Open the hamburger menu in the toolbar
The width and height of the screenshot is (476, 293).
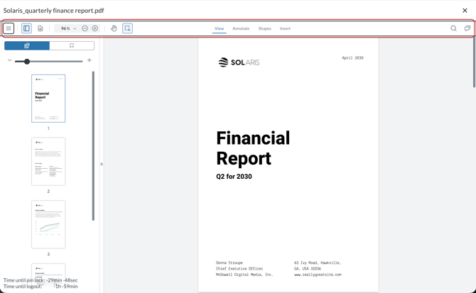pos(9,28)
